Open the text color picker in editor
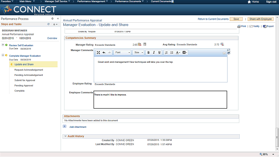This screenshot has height=157, width=279. pos(178,52)
